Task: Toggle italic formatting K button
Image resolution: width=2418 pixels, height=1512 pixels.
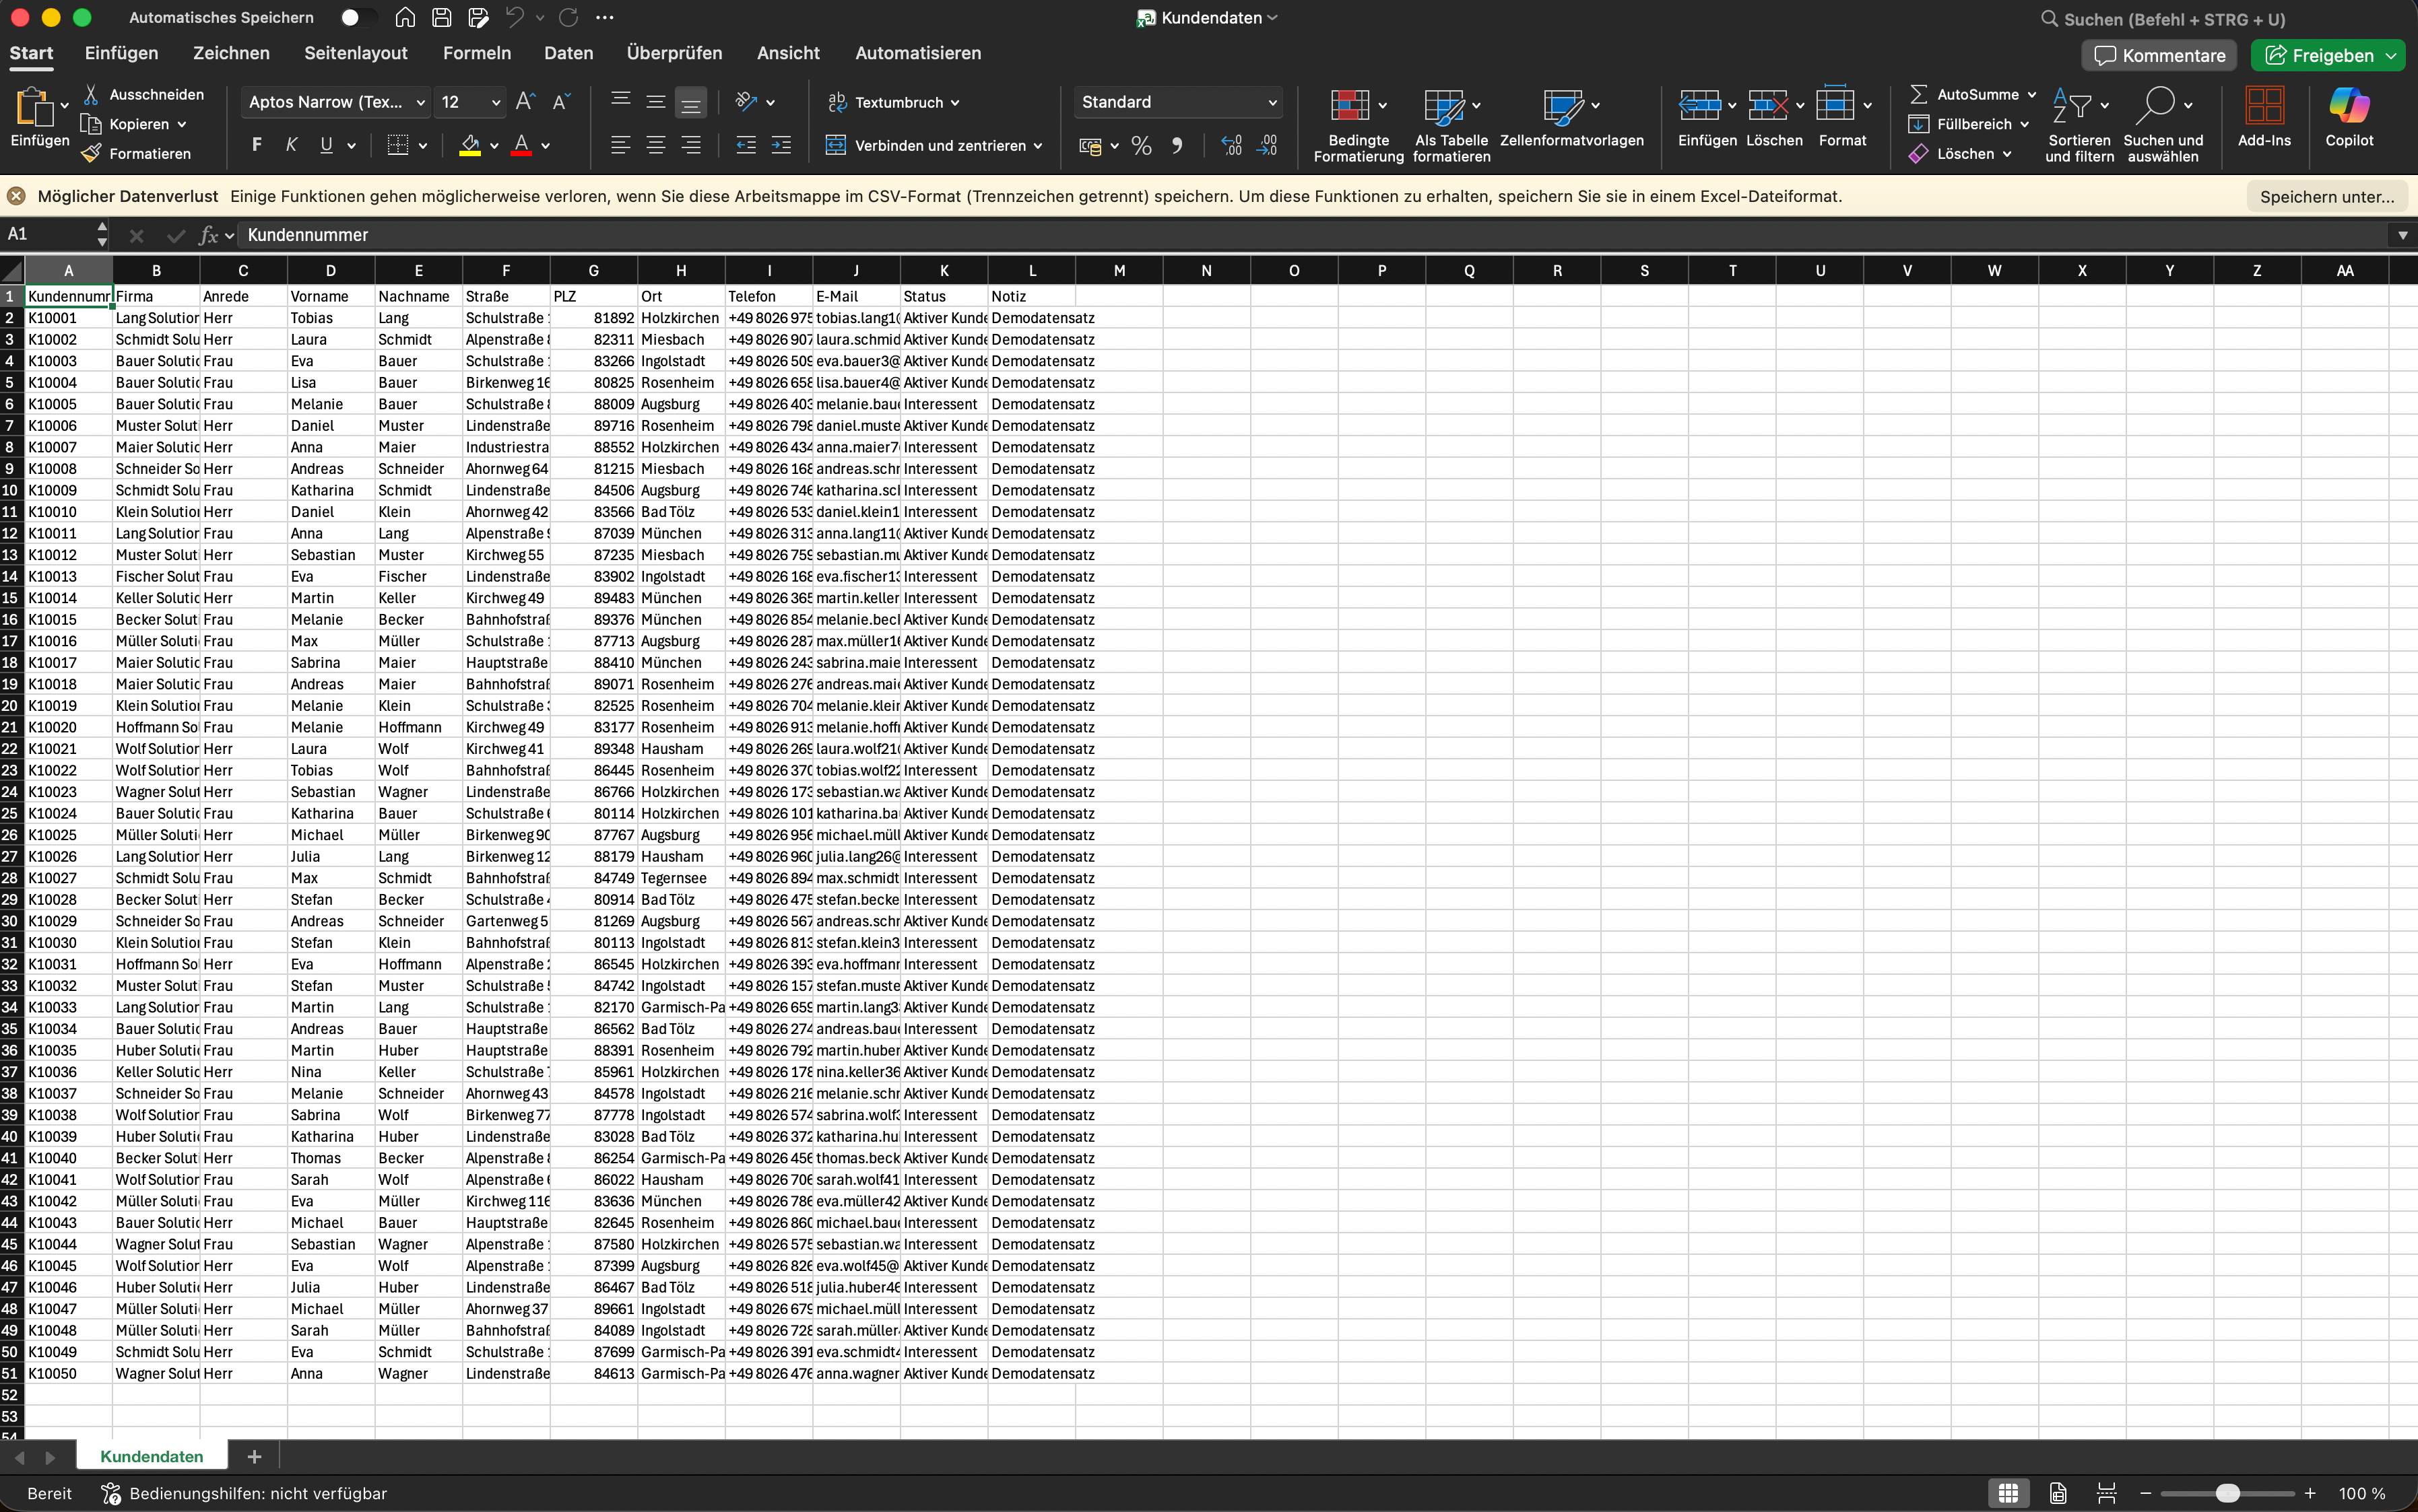Action: (x=291, y=145)
